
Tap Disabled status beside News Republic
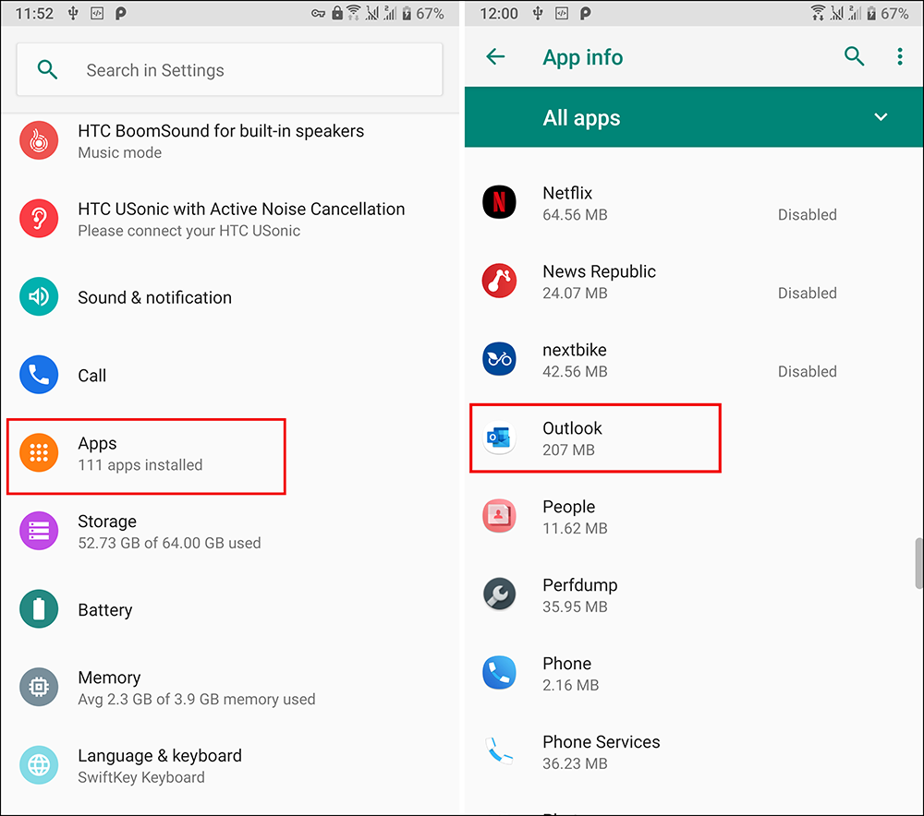point(807,294)
